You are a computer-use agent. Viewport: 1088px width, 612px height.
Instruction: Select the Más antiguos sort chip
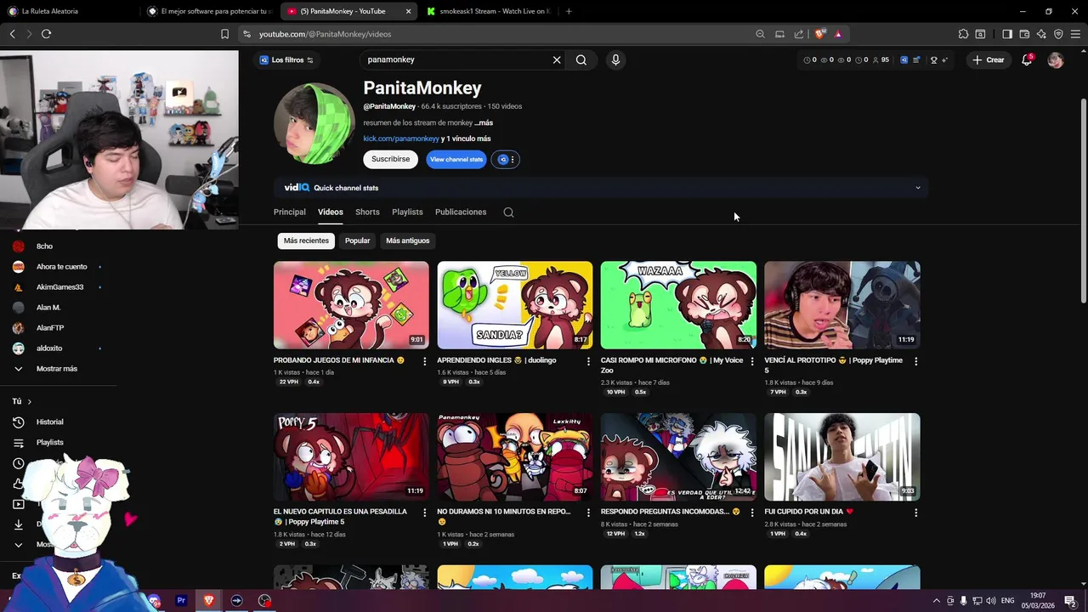(408, 241)
